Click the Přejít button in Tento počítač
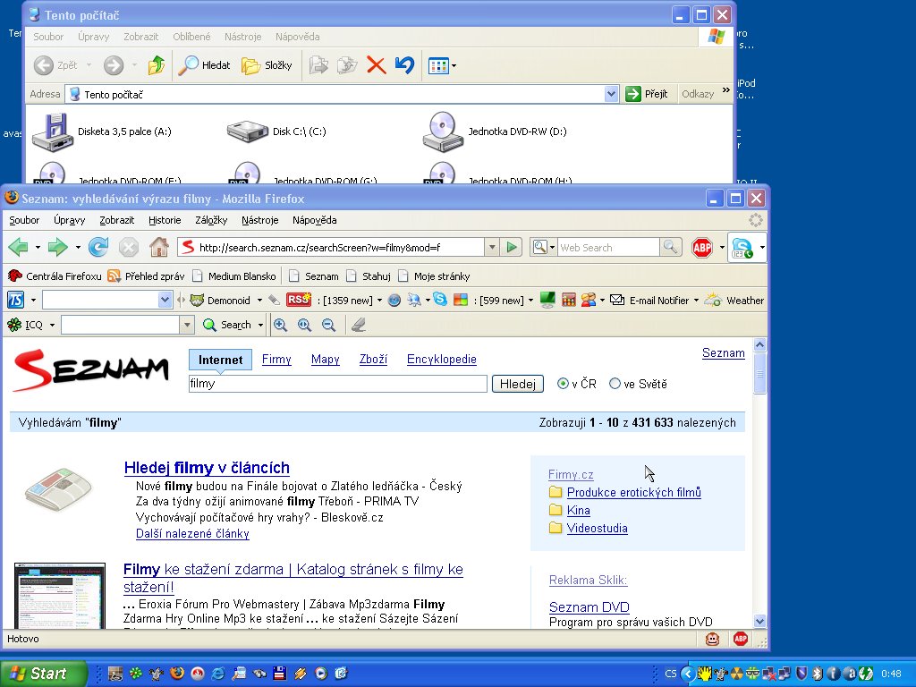This screenshot has width=916, height=687. click(647, 94)
